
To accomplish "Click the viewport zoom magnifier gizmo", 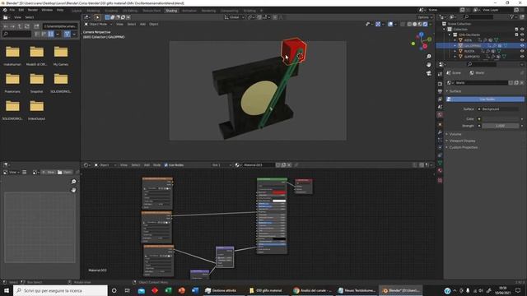I will point(428,57).
